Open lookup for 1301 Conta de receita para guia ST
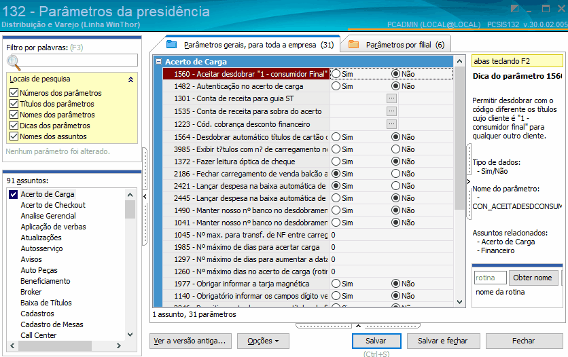The image size is (568, 357). click(391, 98)
